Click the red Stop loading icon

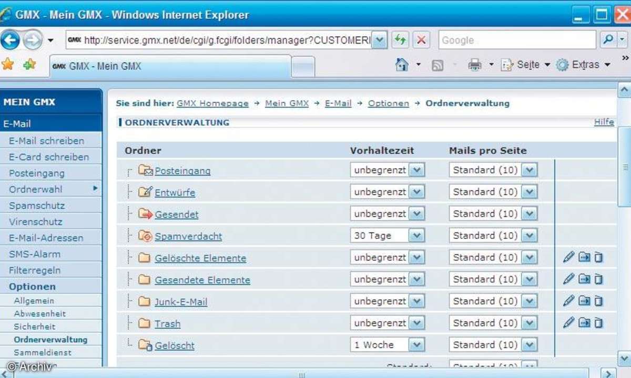pos(421,40)
